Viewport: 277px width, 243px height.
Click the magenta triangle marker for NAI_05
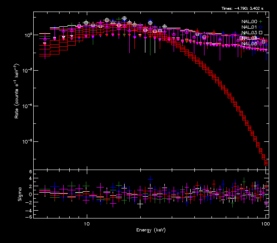260,44
